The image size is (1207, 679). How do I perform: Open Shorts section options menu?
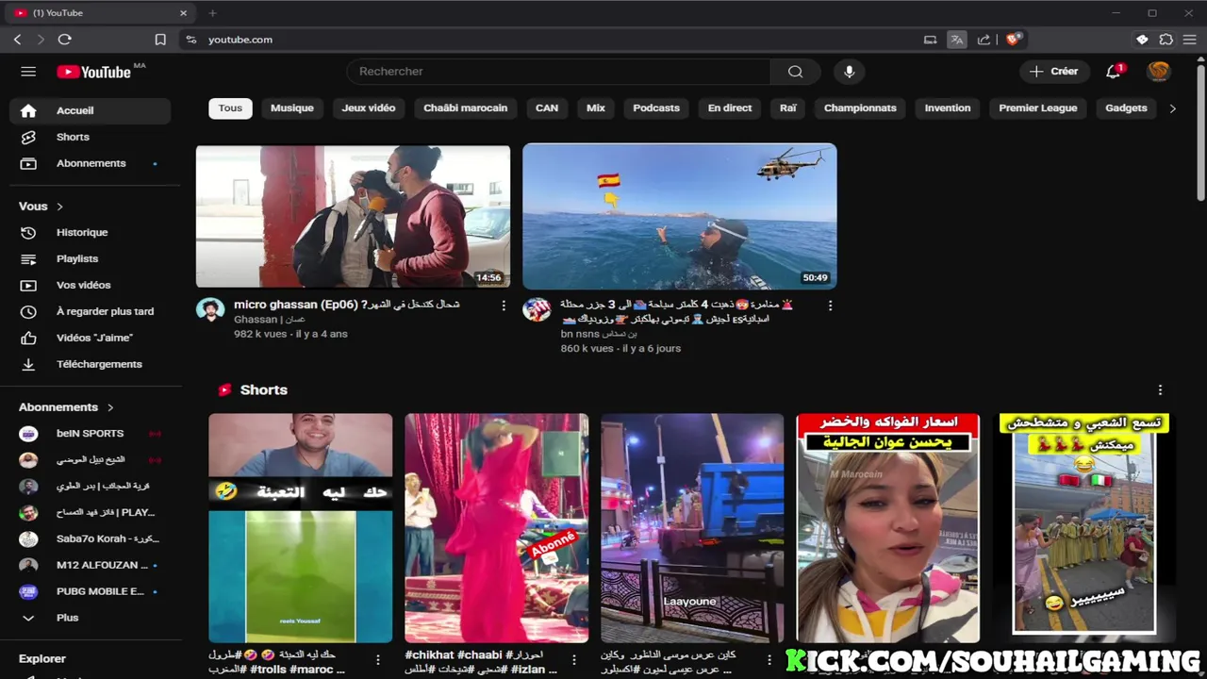pos(1160,389)
